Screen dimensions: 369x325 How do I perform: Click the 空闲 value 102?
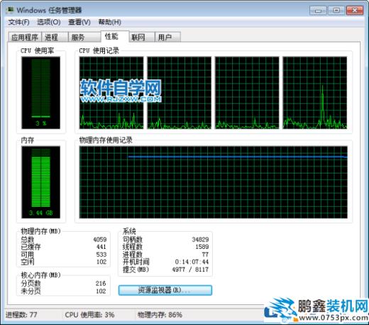101,262
